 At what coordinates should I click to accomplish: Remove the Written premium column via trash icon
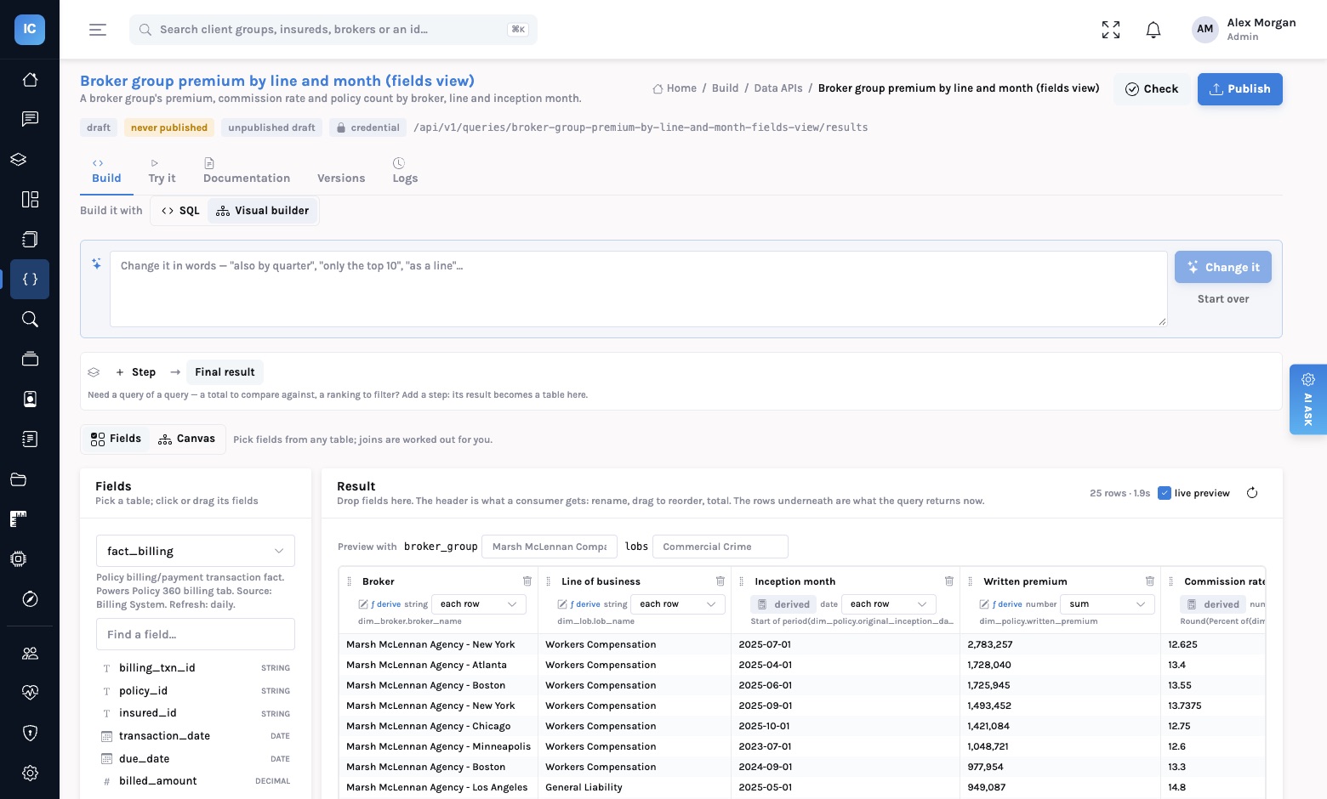pyautogui.click(x=1150, y=581)
